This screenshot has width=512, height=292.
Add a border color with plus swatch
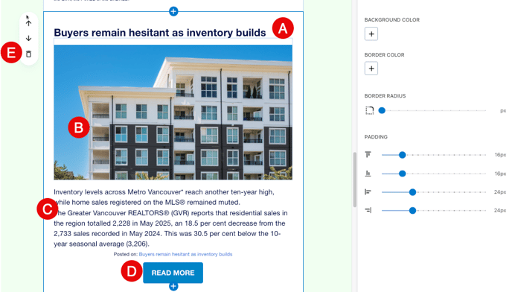[x=371, y=69]
